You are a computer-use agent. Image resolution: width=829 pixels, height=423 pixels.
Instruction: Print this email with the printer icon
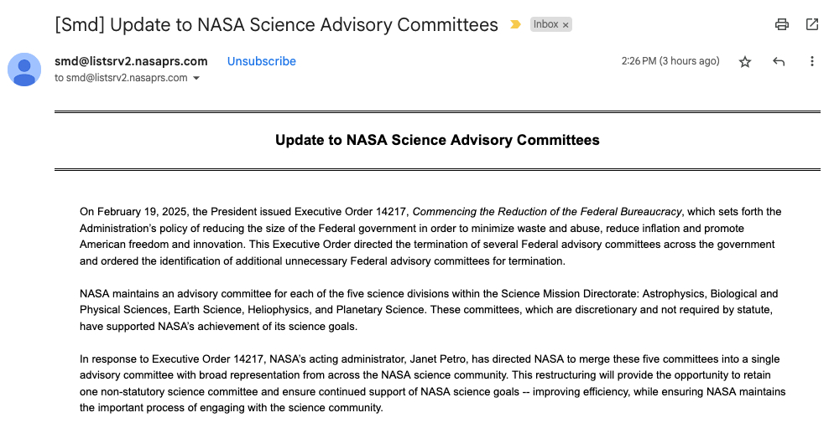[x=782, y=24]
